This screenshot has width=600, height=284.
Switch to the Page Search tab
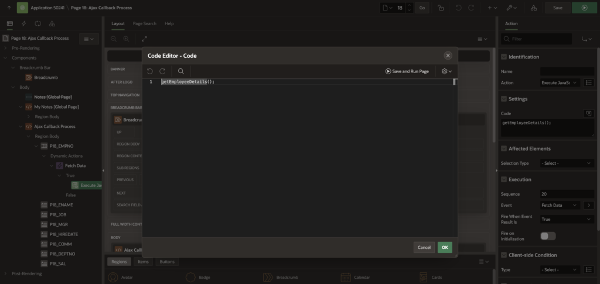144,23
